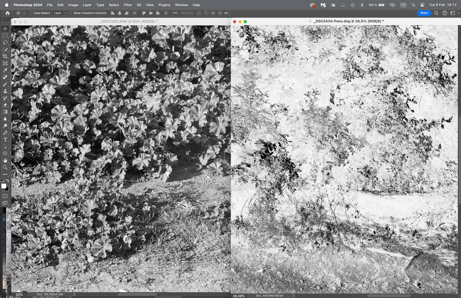Image resolution: width=461 pixels, height=298 pixels.
Task: Select the Spot Healing Brush tool
Action: [x=5, y=77]
